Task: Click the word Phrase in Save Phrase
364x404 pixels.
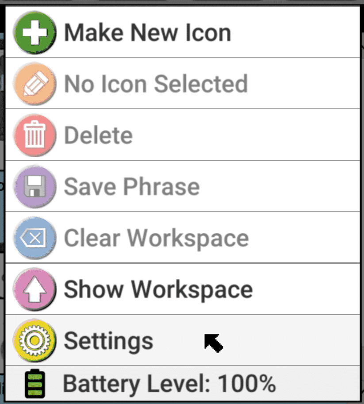Action: pyautogui.click(x=161, y=187)
